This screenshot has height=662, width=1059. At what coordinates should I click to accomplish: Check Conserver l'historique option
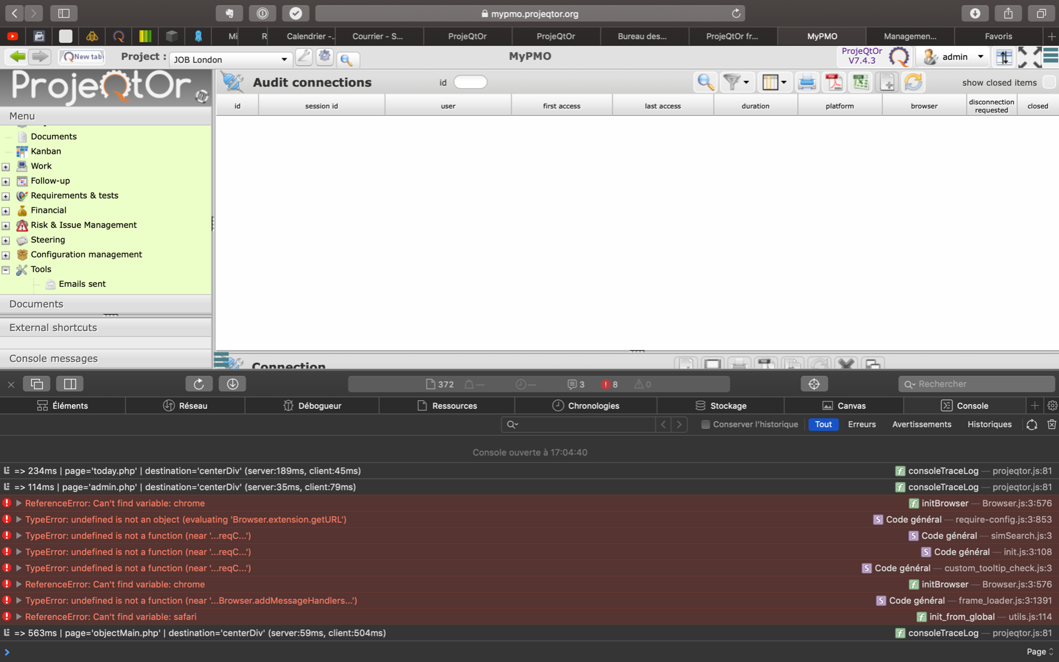706,424
